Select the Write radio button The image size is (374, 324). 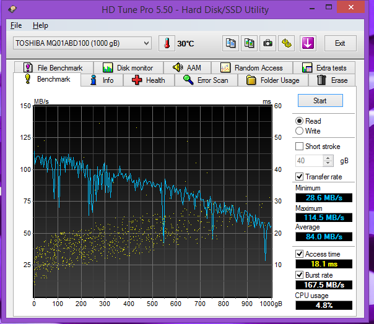[299, 131]
